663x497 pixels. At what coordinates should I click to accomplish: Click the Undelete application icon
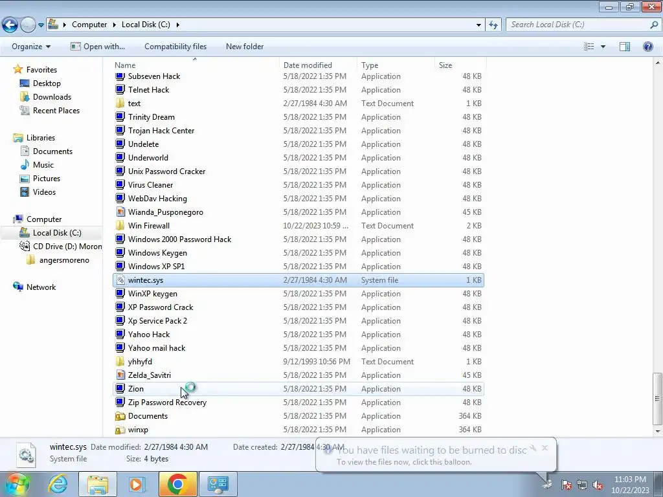tap(120, 144)
